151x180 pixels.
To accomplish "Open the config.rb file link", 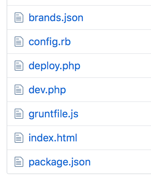I will pos(50,42).
